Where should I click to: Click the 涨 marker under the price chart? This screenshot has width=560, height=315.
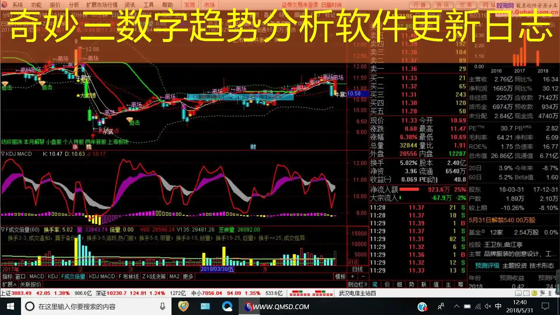coord(75,147)
